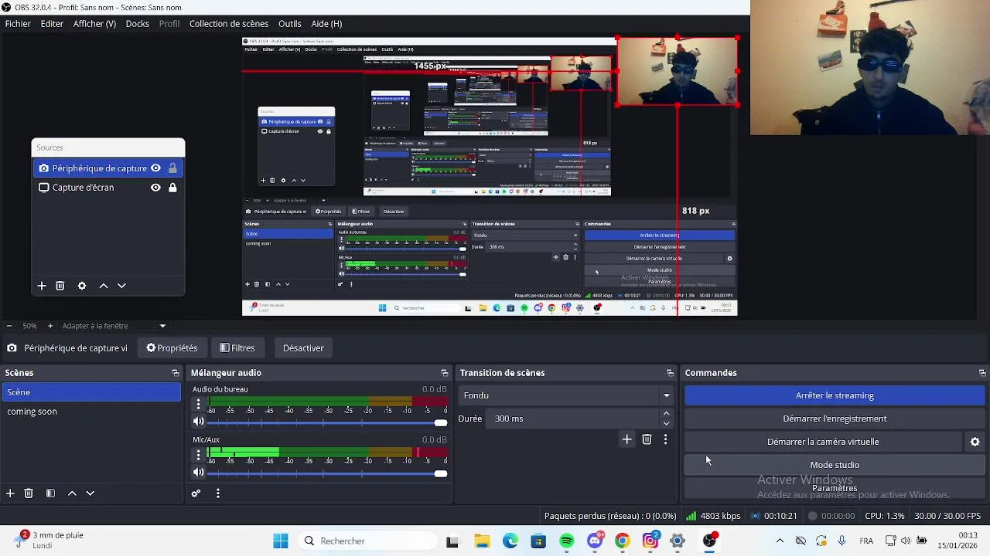Open the Fichier menu
The height and width of the screenshot is (556, 990).
point(18,24)
